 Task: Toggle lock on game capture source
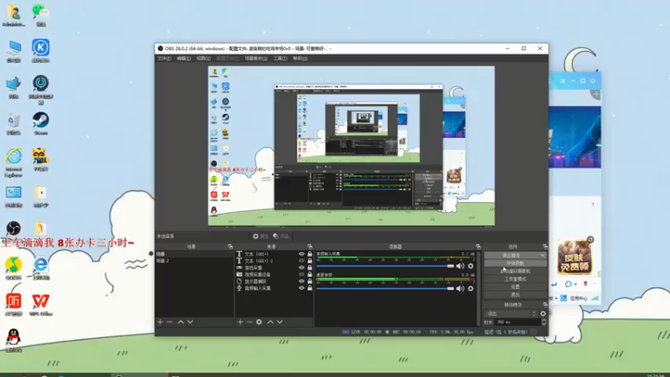click(x=310, y=267)
